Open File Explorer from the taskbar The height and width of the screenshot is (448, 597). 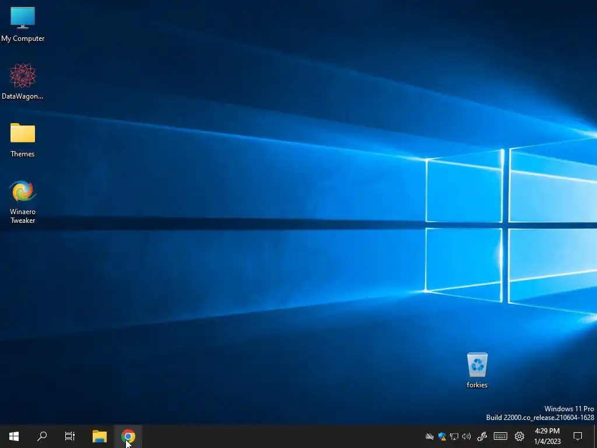pos(100,436)
